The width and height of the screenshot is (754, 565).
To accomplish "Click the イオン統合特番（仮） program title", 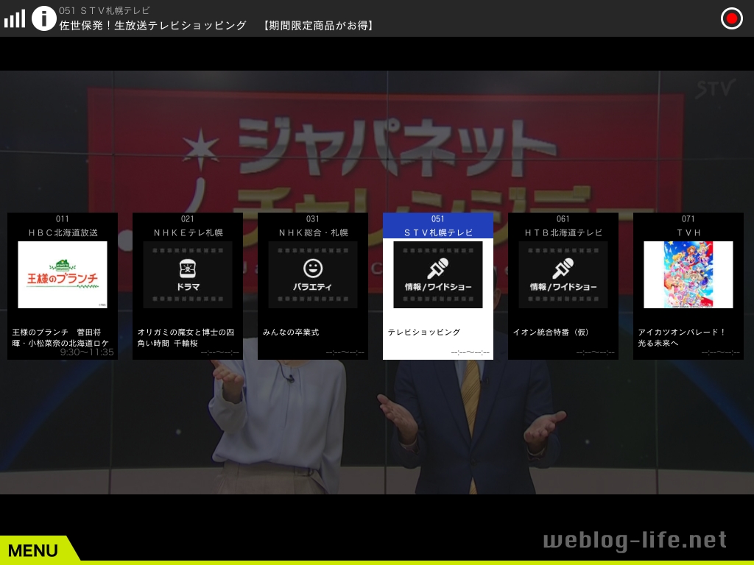I will click(551, 332).
